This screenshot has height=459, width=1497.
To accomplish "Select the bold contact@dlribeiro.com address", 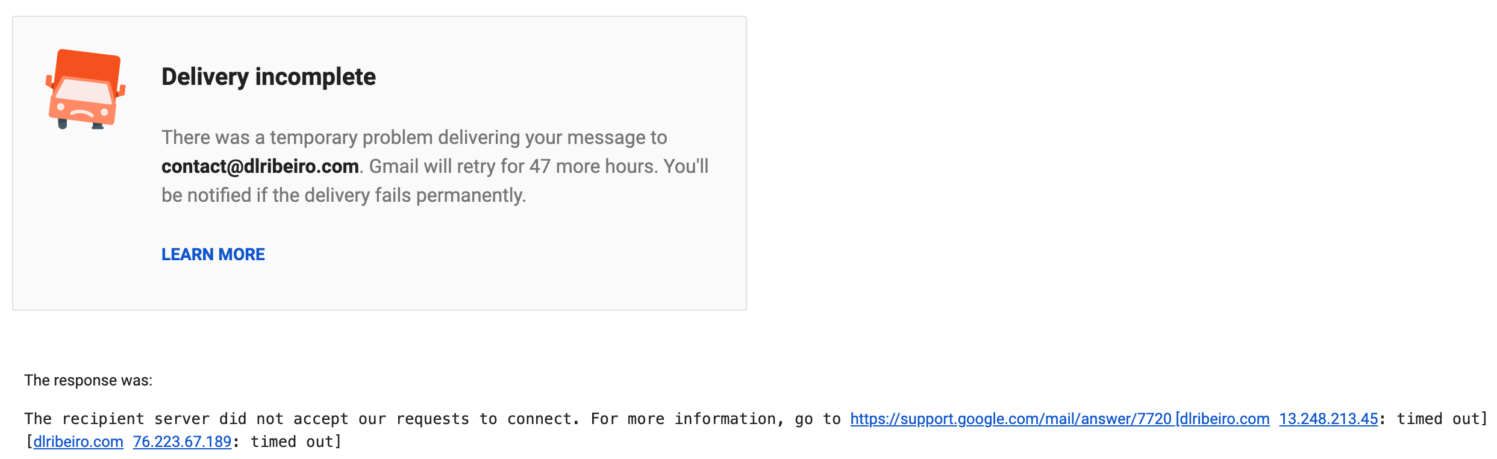I will [260, 166].
